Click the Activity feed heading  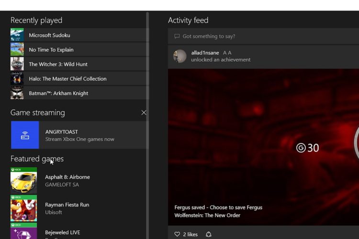pyautogui.click(x=188, y=21)
